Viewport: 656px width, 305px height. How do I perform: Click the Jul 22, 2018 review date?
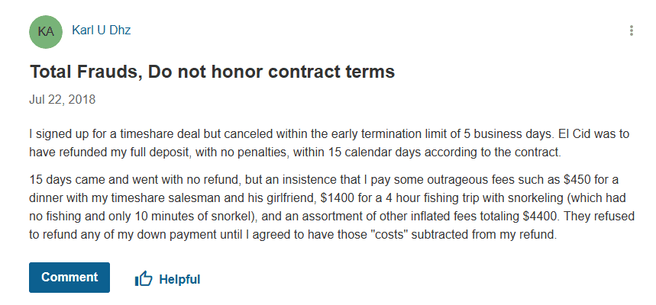pos(63,99)
